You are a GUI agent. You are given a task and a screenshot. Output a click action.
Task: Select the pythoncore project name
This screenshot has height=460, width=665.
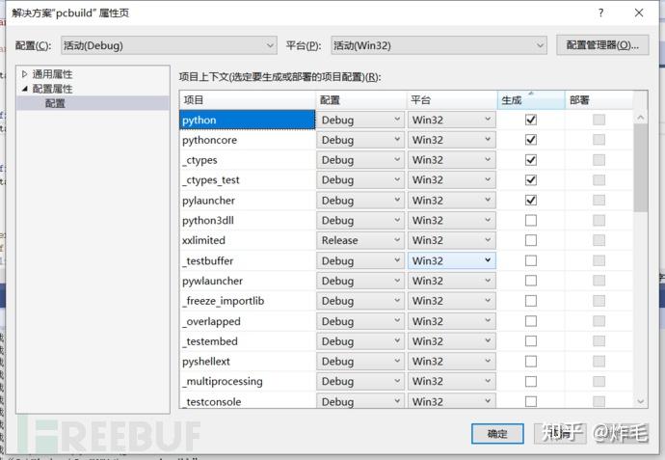209,140
